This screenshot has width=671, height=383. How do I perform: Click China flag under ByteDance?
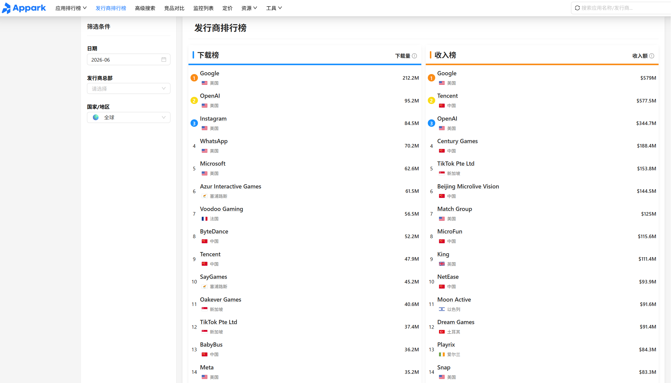[x=204, y=241]
